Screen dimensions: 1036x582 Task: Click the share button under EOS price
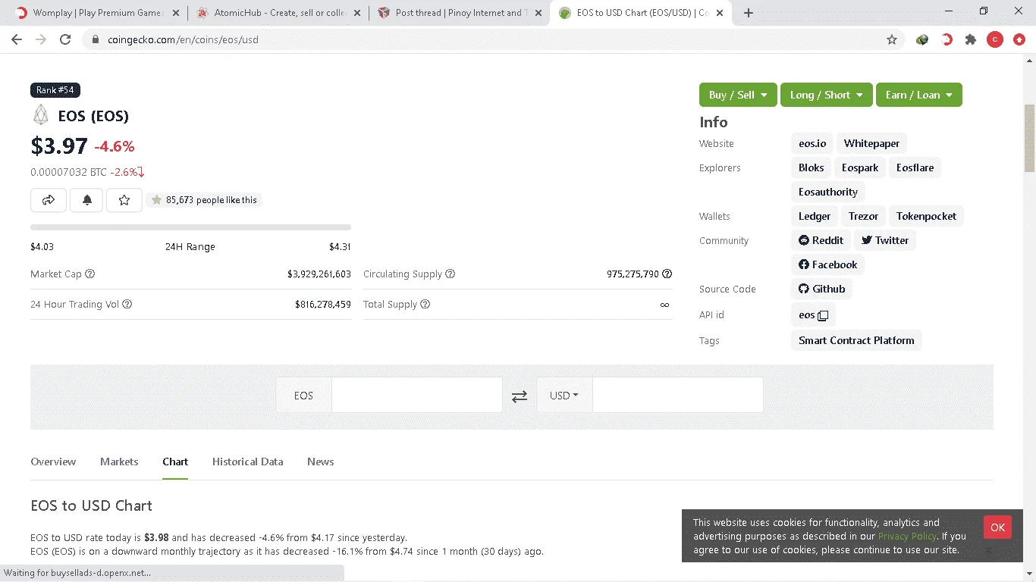(49, 200)
